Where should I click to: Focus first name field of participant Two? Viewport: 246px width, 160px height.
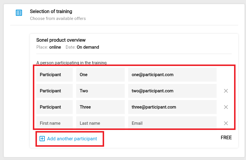tap(54, 91)
